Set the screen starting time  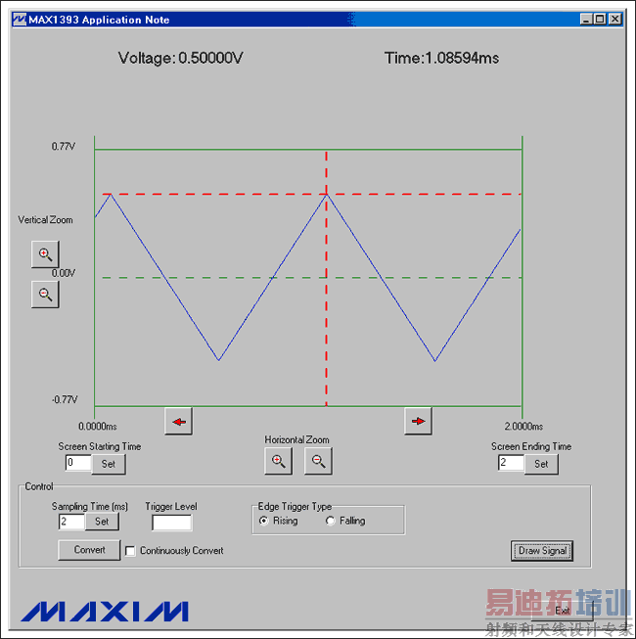pos(109,464)
